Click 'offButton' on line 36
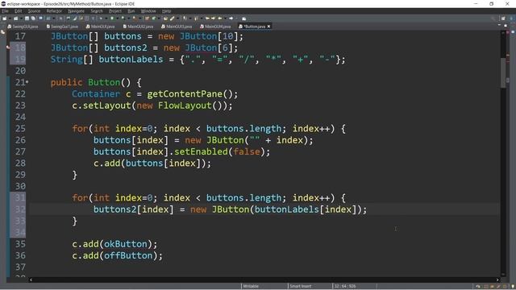Image resolution: width=516 pixels, height=290 pixels. coord(128,255)
